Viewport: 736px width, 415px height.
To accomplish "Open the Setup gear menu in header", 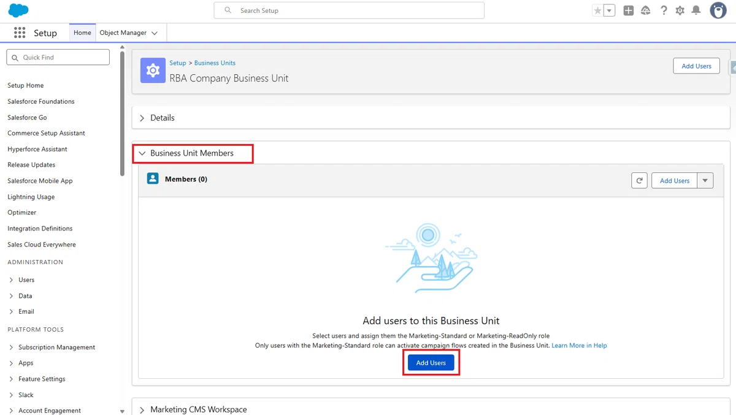I will tap(680, 10).
